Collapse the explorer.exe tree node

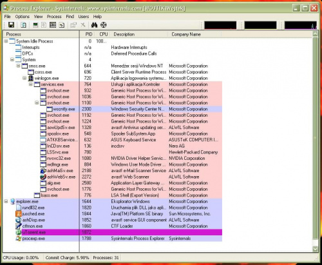[6, 201]
